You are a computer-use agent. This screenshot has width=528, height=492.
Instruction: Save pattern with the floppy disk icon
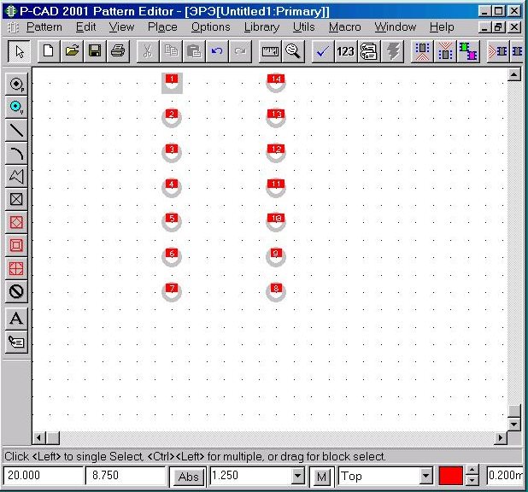click(x=95, y=51)
